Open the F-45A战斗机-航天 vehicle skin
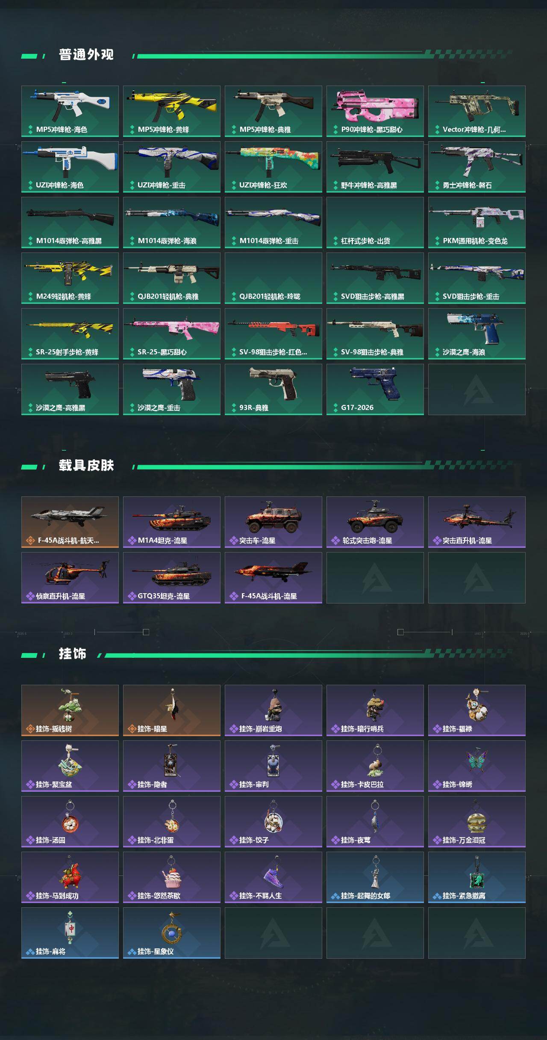The image size is (547, 1040). [70, 522]
